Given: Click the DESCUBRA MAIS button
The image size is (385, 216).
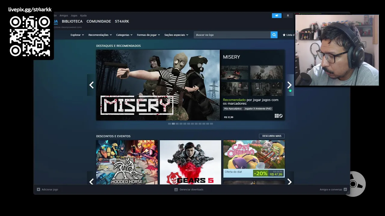Looking at the screenshot, I should (272, 136).
